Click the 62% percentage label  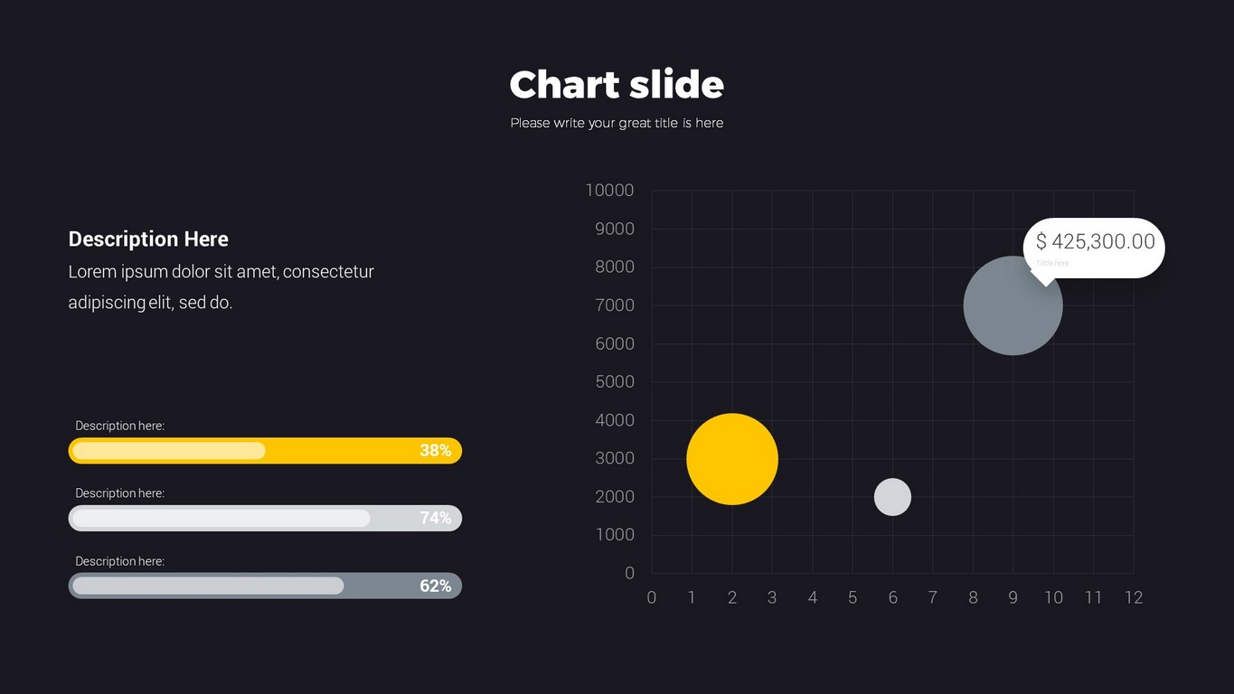click(x=435, y=586)
